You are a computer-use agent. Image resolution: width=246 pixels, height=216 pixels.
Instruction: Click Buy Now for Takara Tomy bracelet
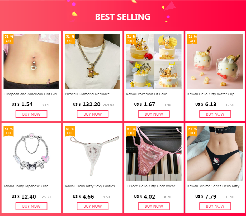31,206
